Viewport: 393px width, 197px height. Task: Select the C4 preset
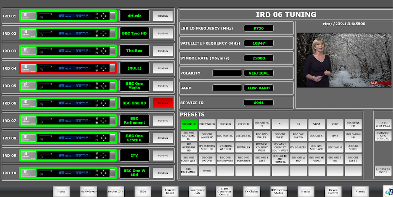click(298, 124)
